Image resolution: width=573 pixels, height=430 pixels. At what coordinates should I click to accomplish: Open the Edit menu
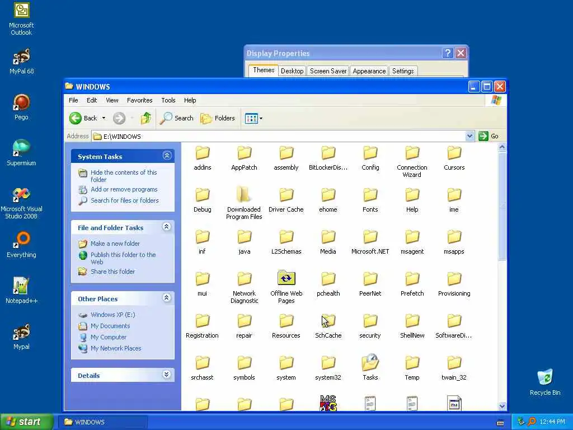pos(92,100)
